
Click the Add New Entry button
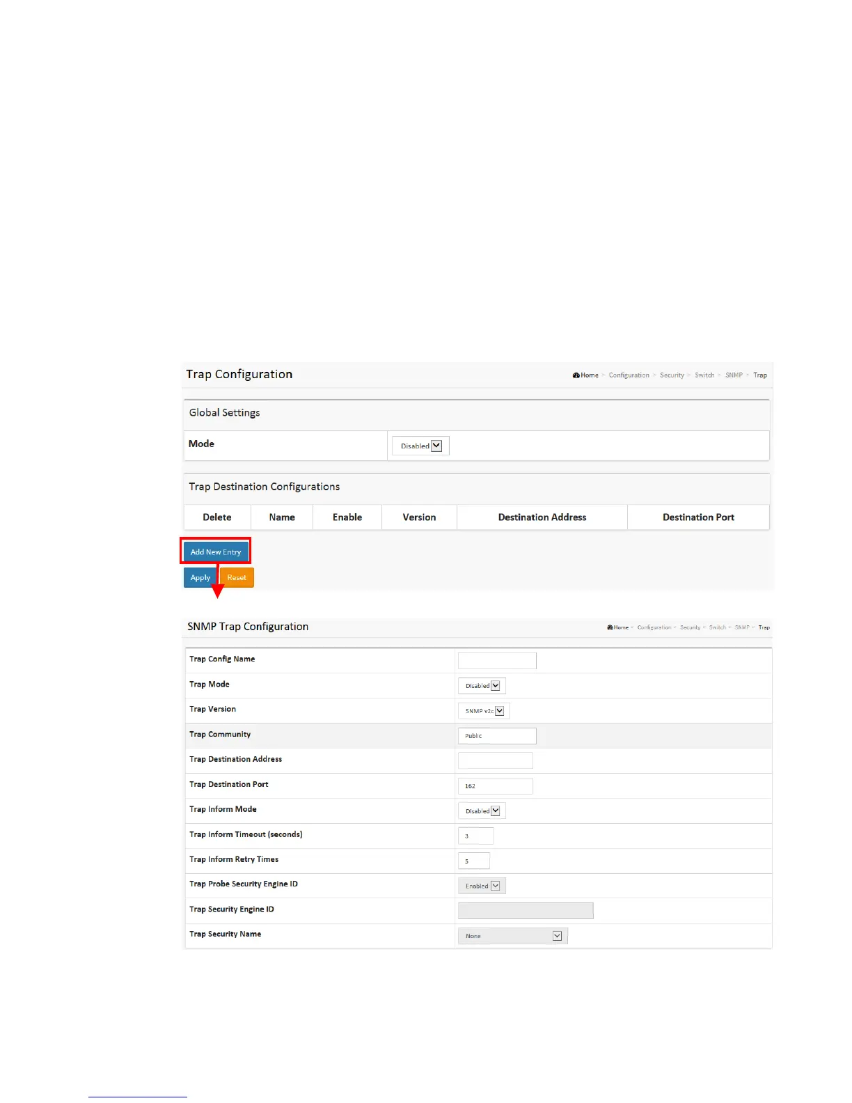(216, 551)
